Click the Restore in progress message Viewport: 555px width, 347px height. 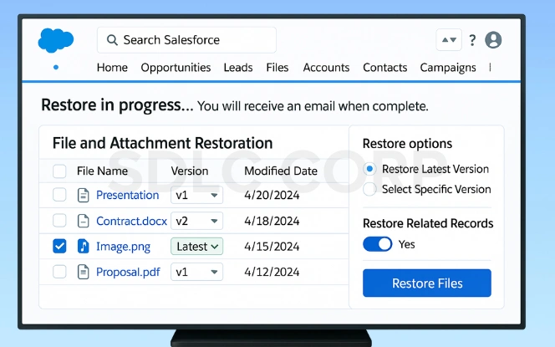(x=235, y=105)
